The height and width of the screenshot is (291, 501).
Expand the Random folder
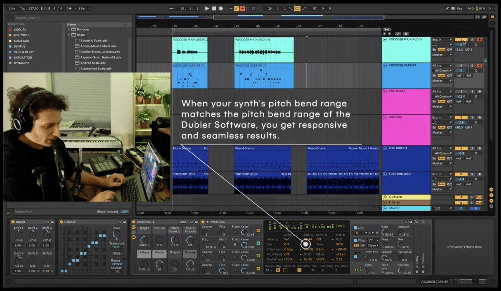click(x=69, y=30)
